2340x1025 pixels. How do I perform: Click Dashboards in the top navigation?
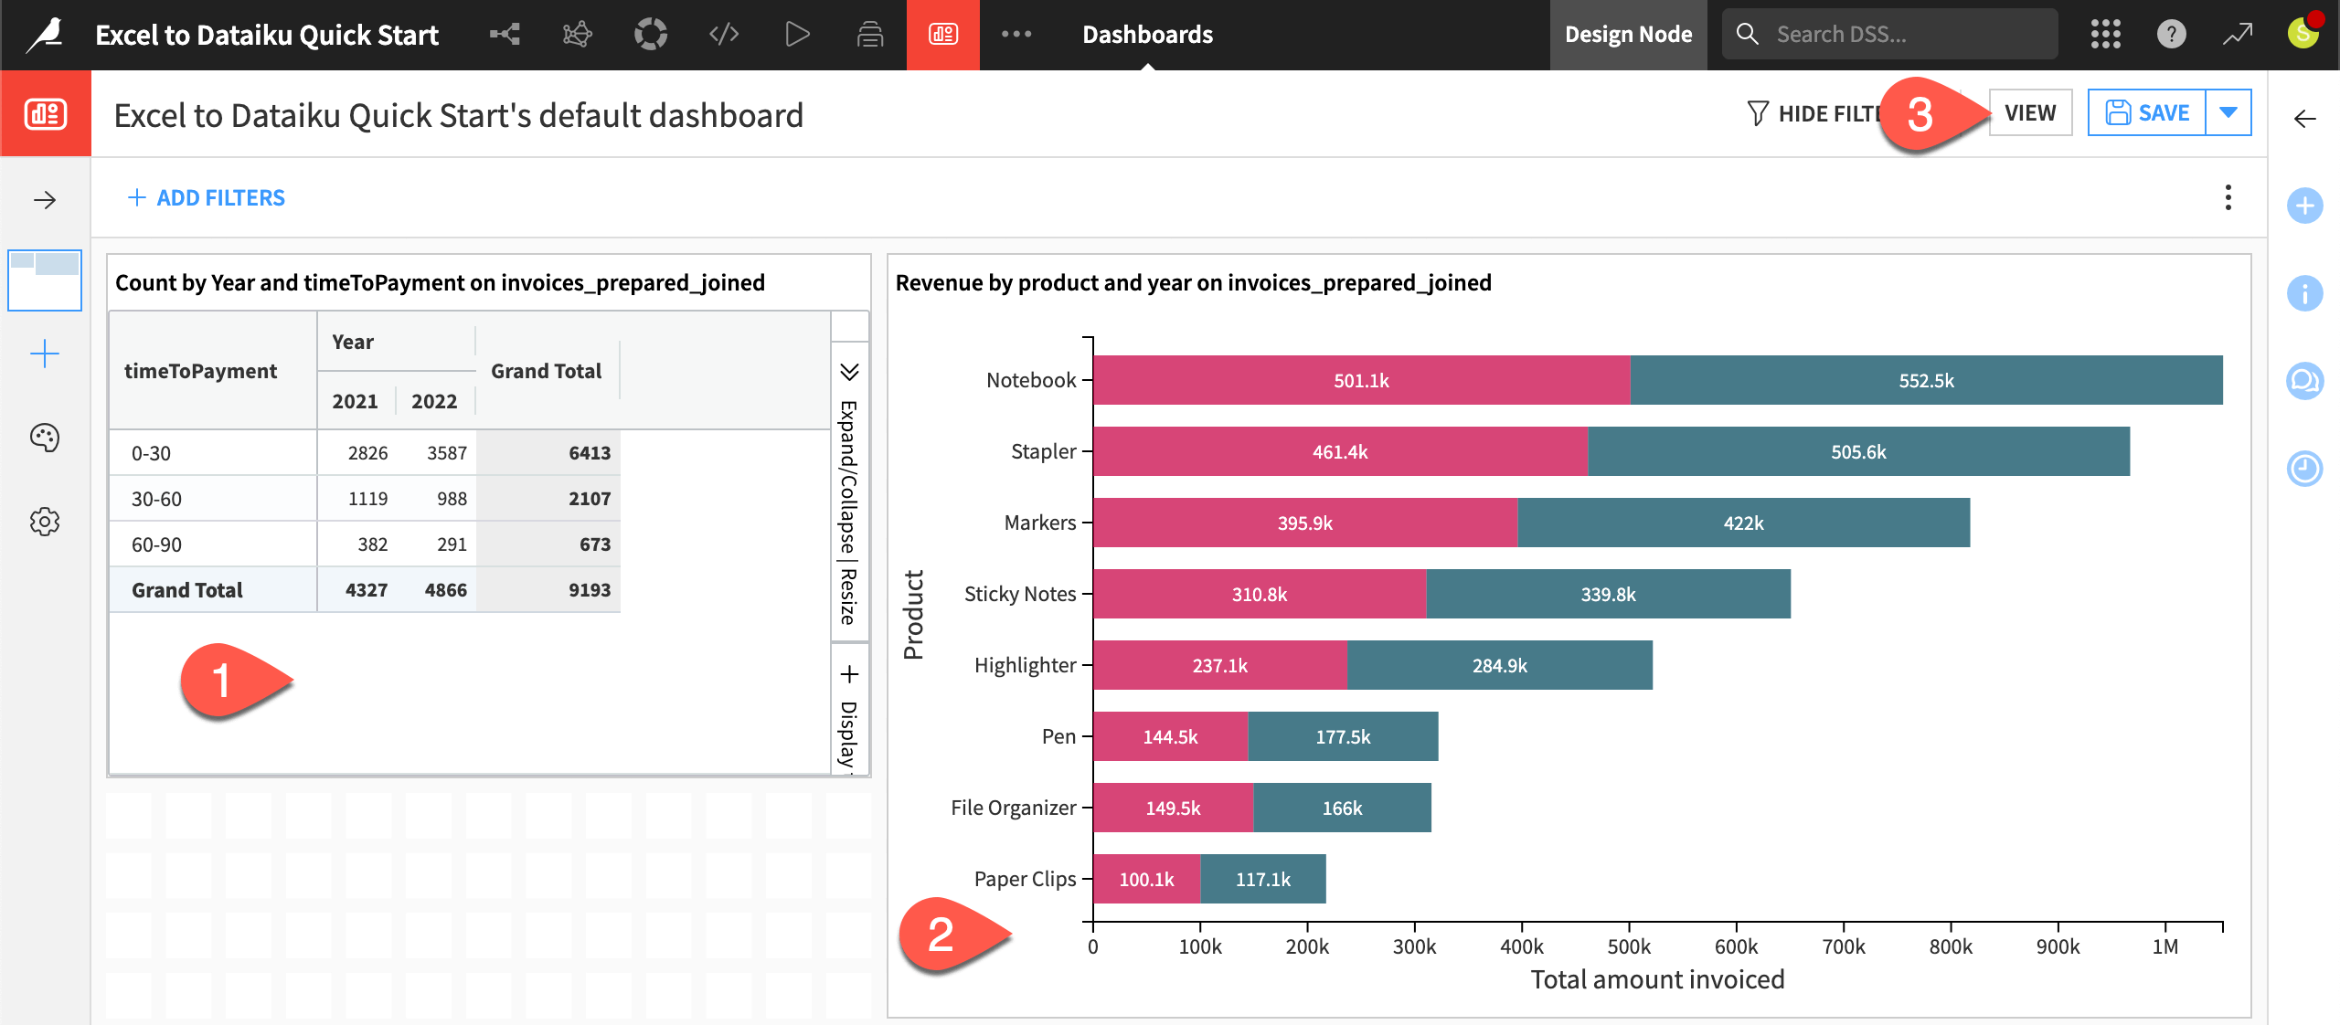[x=1146, y=34]
